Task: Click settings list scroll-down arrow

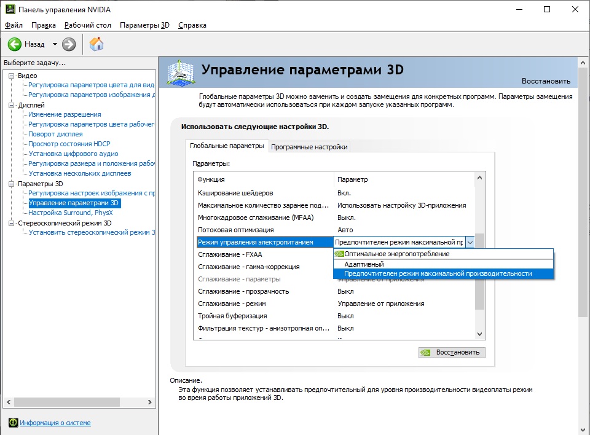Action: click(x=479, y=334)
